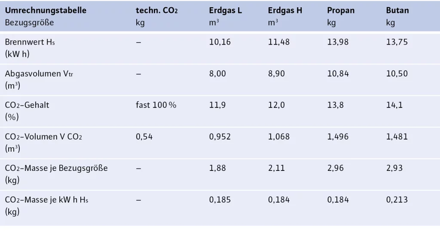Select the Erdgas H column header
Image resolution: width=440 pixels, height=231 pixels.
tap(285, 10)
